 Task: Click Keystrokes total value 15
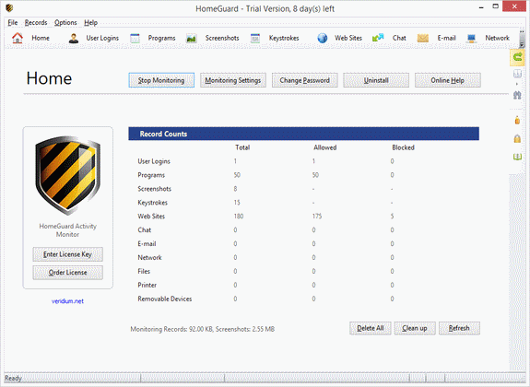point(237,203)
